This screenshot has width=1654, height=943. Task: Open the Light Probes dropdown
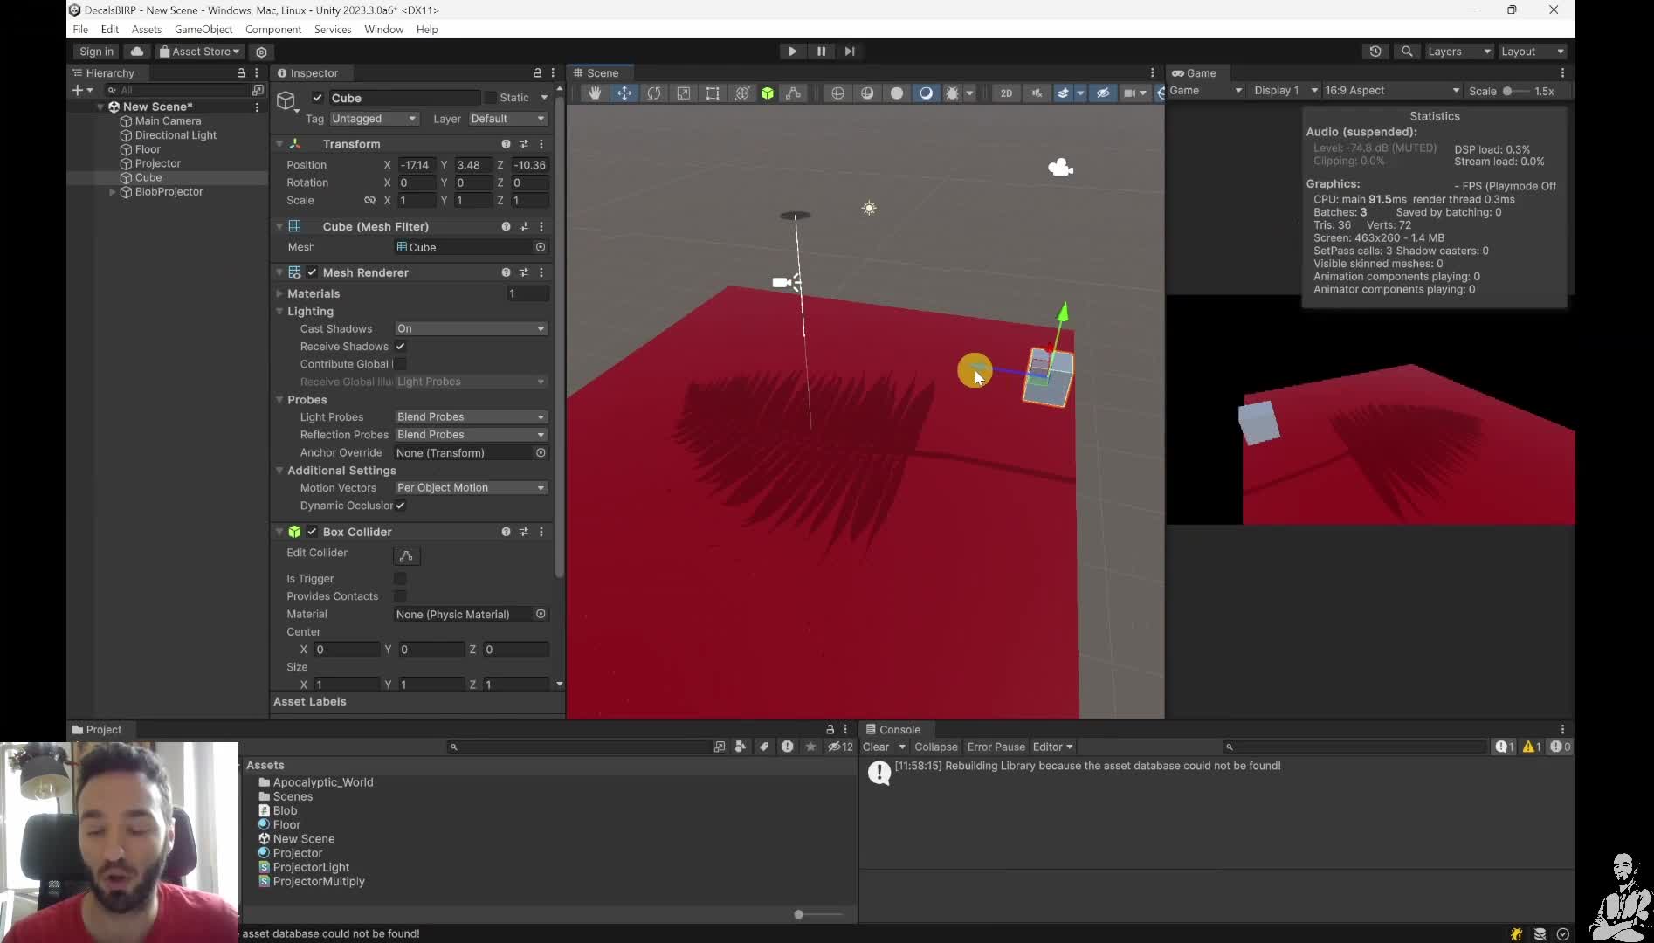(x=470, y=417)
